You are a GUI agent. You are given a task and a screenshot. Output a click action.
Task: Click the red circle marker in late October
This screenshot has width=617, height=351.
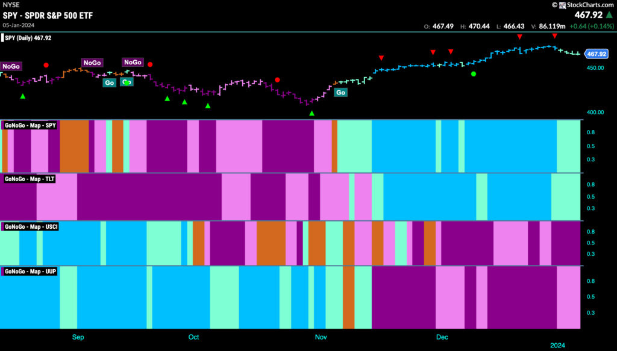[277, 80]
